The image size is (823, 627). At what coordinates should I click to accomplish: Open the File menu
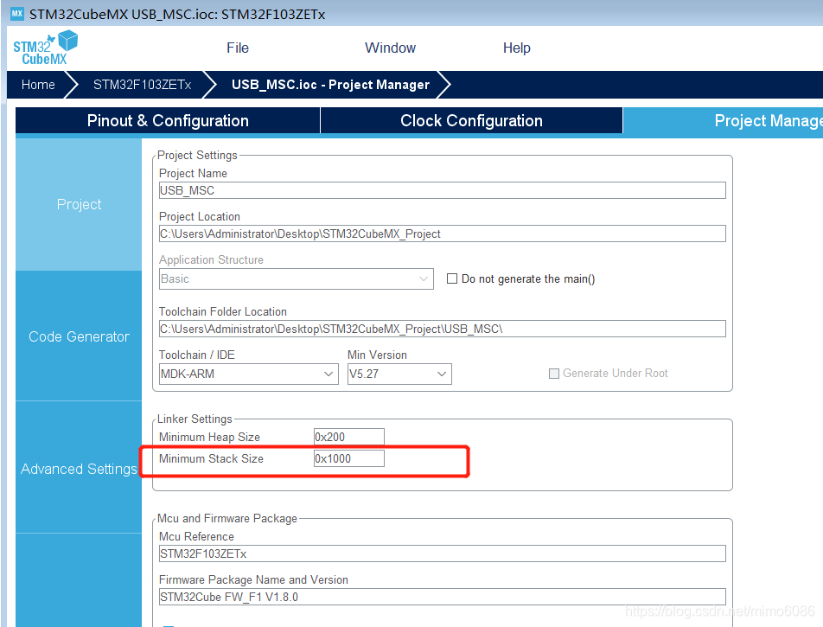[237, 48]
